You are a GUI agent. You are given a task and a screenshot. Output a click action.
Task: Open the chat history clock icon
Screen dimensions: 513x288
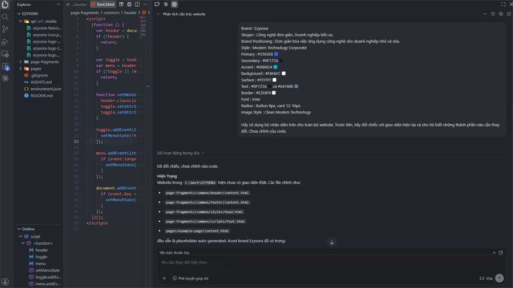click(x=493, y=14)
